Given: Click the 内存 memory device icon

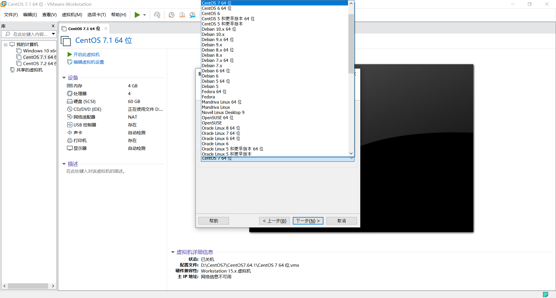Looking at the screenshot, I should [x=70, y=86].
